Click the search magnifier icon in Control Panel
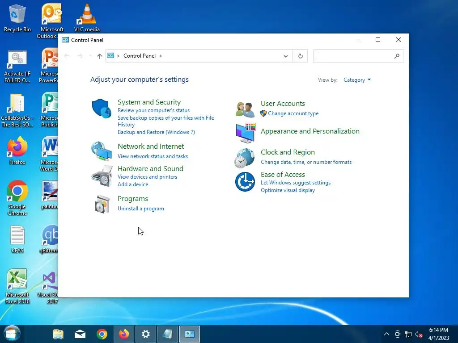Image resolution: width=458 pixels, height=343 pixels. [x=397, y=56]
